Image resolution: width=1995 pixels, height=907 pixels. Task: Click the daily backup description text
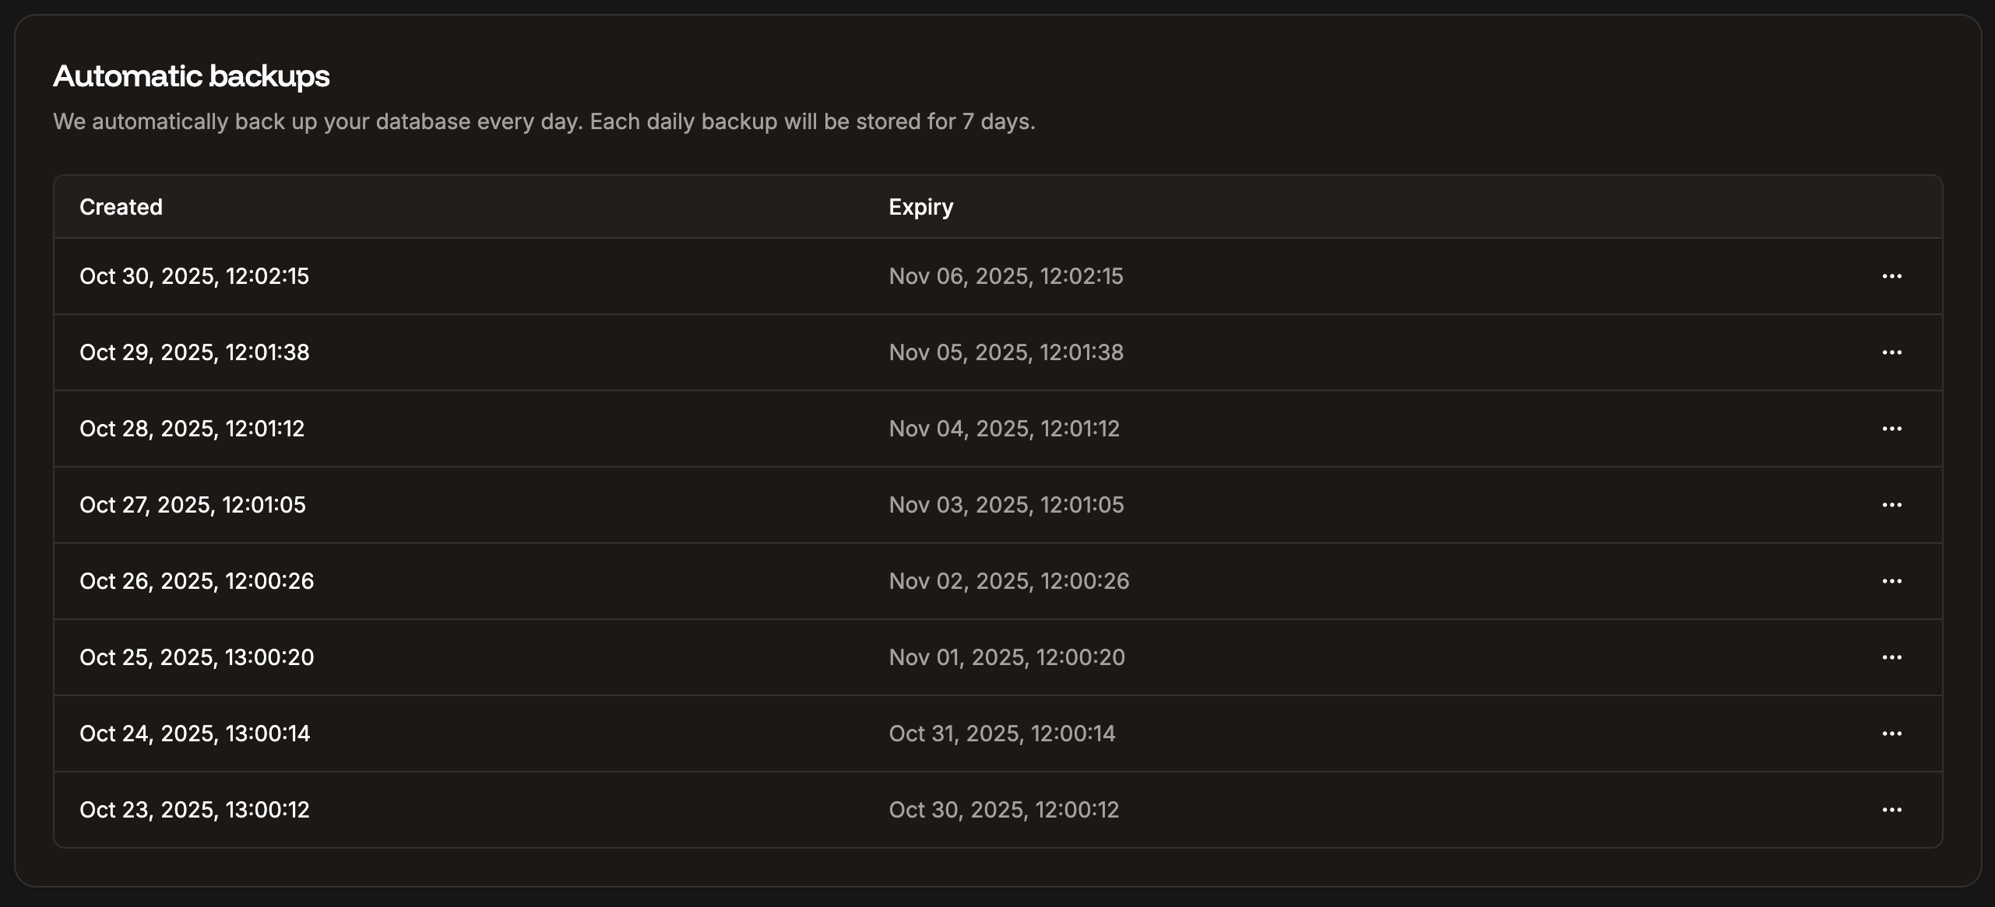point(544,121)
